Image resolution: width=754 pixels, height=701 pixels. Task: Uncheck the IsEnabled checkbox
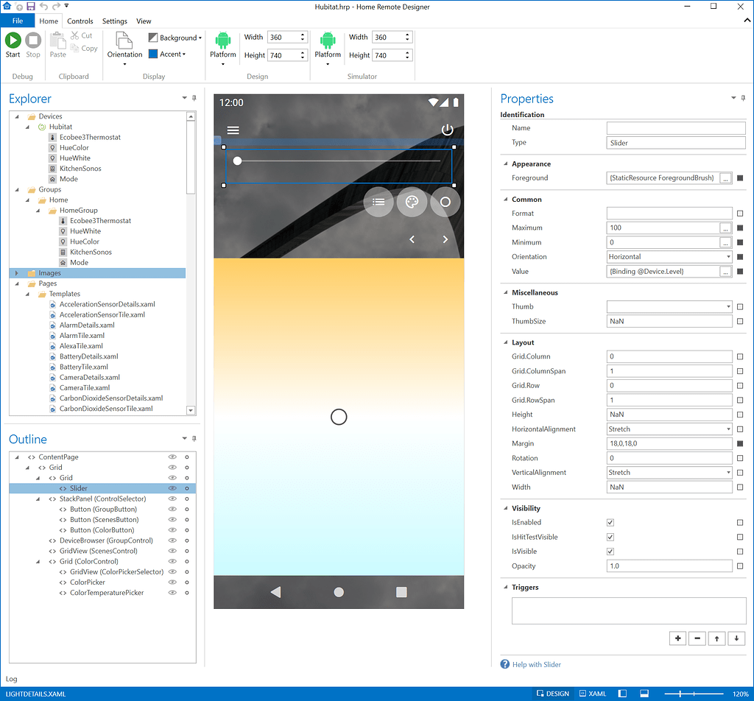click(x=610, y=523)
